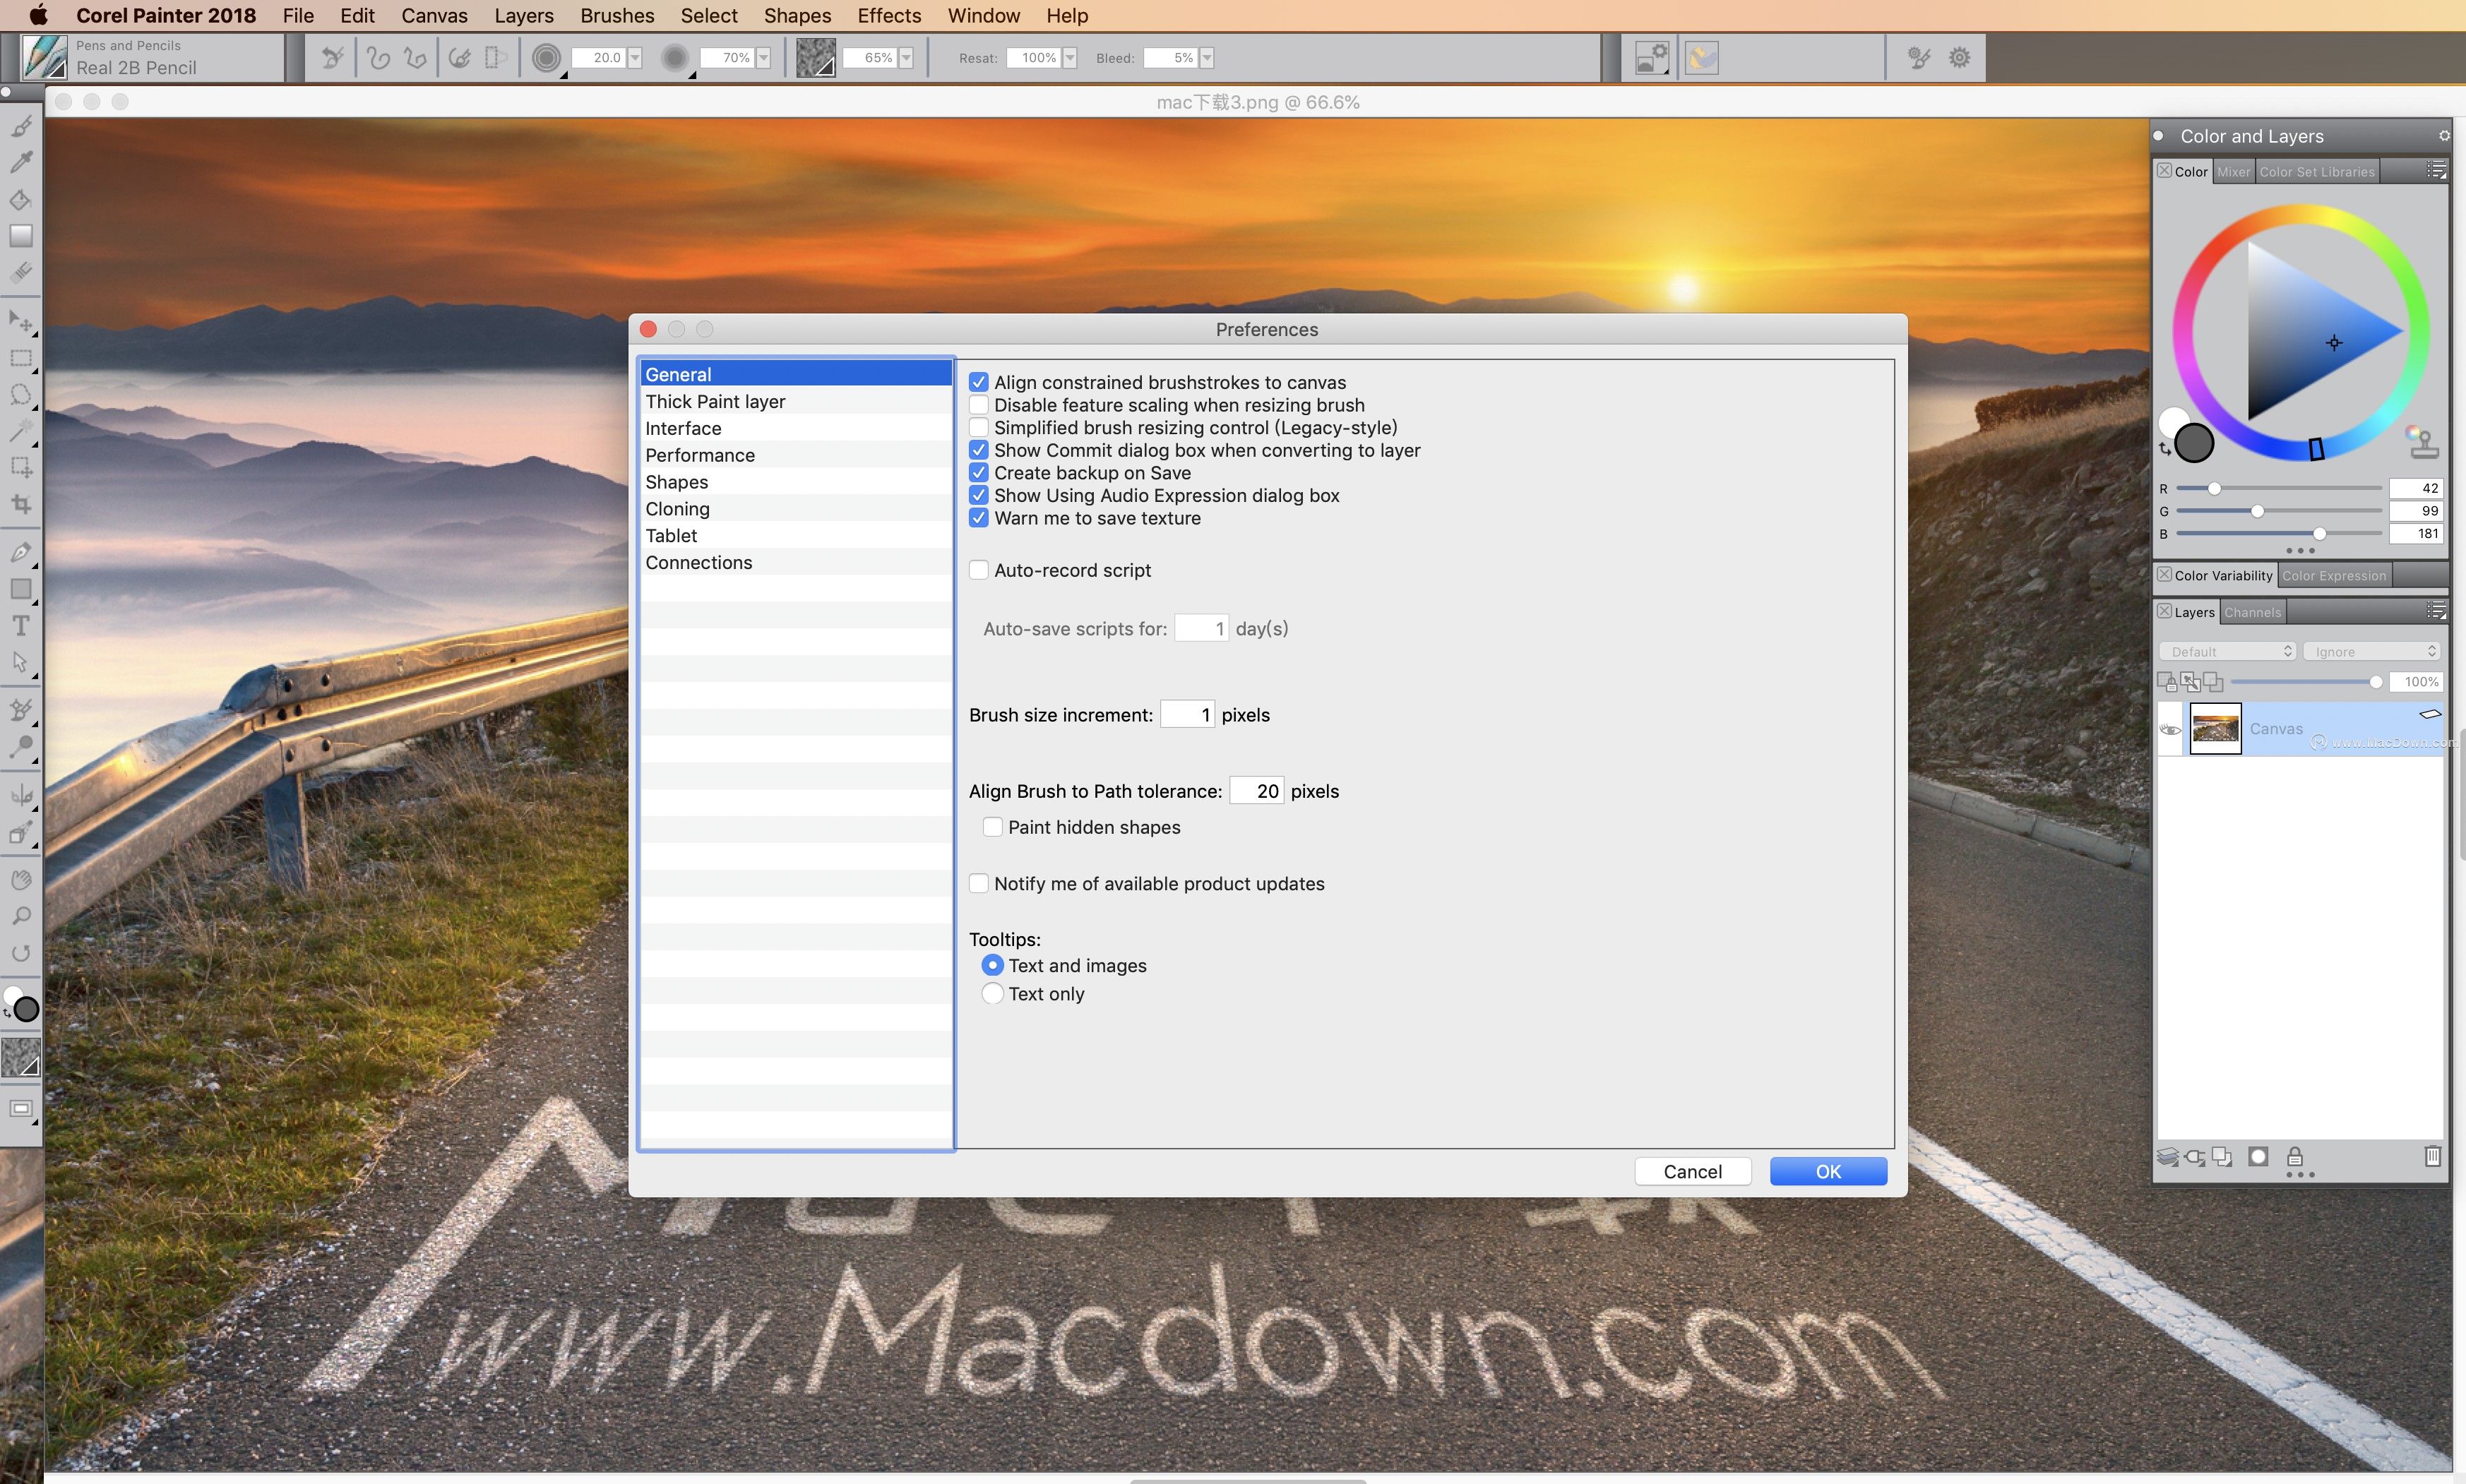Toggle Show Commit dialog box checkbox
This screenshot has width=2466, height=1484.
tap(979, 450)
